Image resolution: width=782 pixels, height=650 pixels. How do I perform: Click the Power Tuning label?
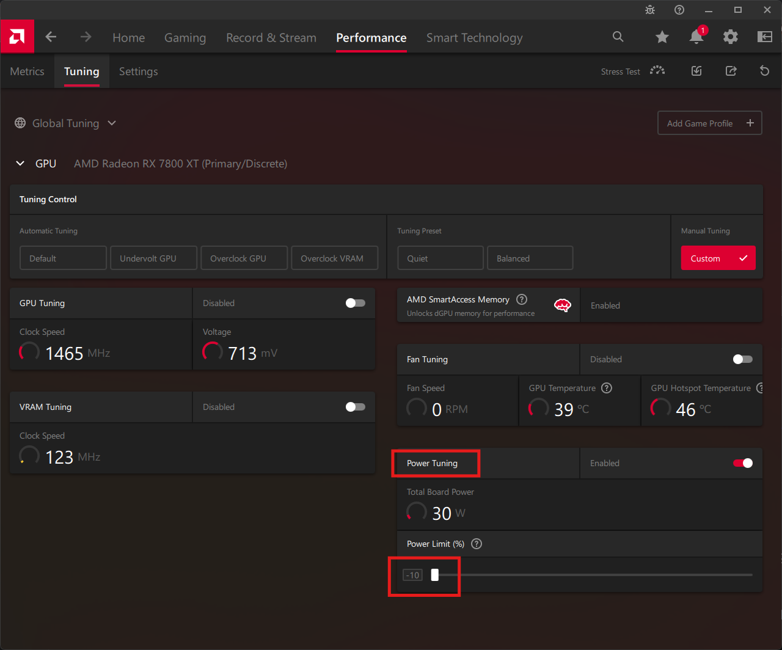432,463
